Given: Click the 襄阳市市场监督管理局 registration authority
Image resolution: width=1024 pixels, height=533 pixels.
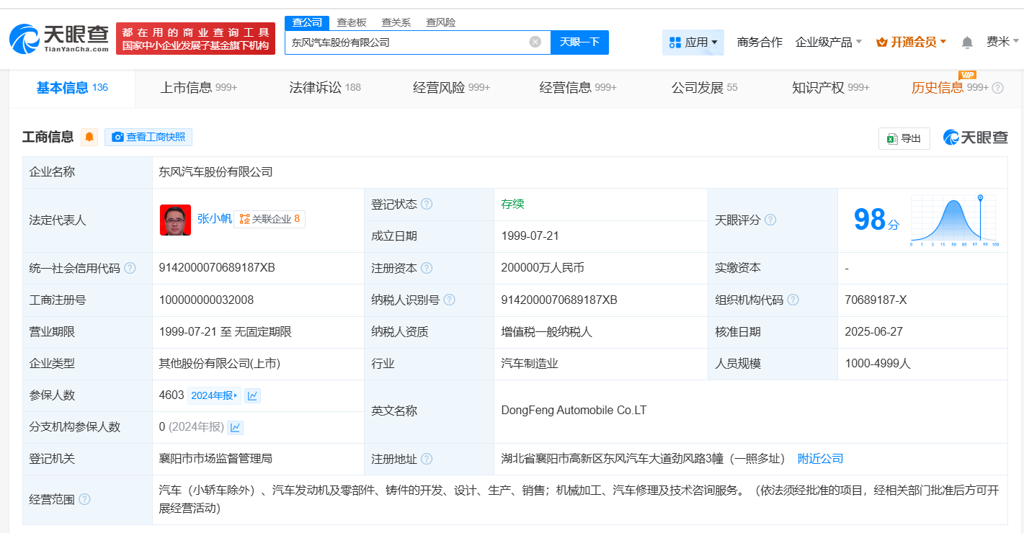Looking at the screenshot, I should click(x=215, y=459).
